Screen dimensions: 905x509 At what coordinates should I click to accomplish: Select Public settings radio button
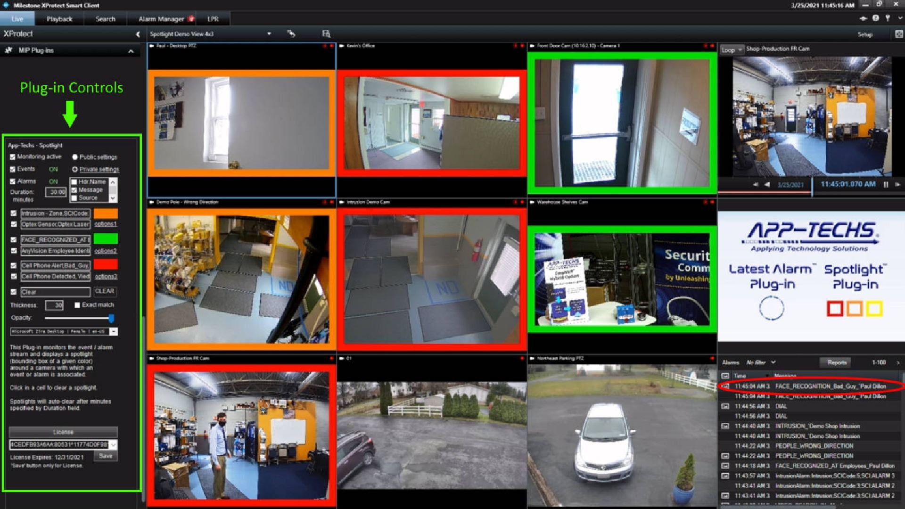pos(74,157)
